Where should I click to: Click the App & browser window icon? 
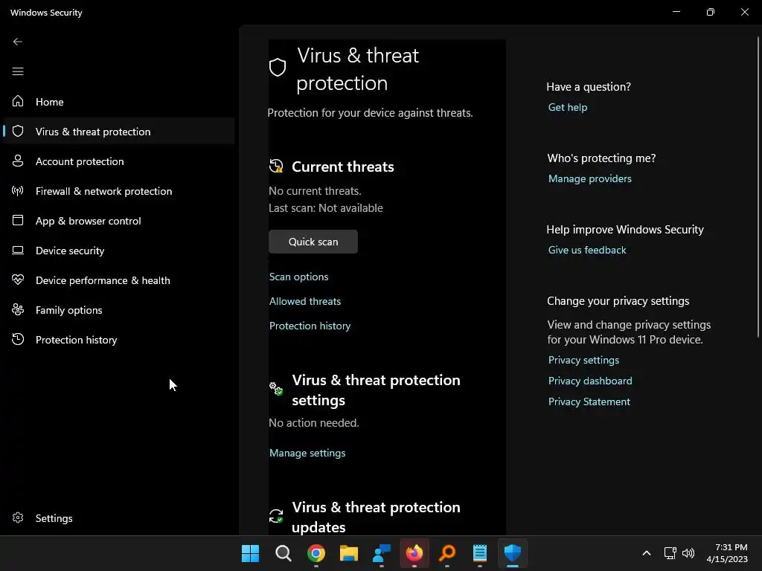18,220
